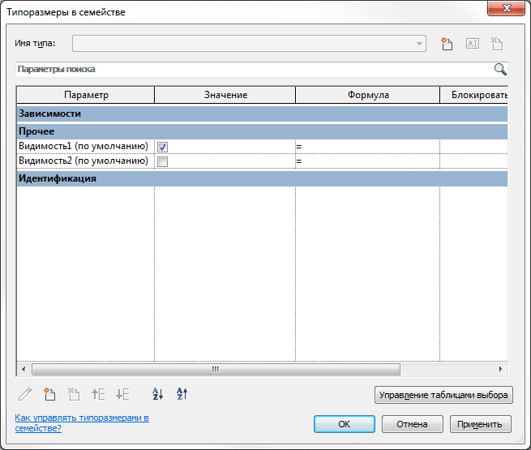Click the New Parameter icon below table
The image size is (531, 450).
point(49,395)
